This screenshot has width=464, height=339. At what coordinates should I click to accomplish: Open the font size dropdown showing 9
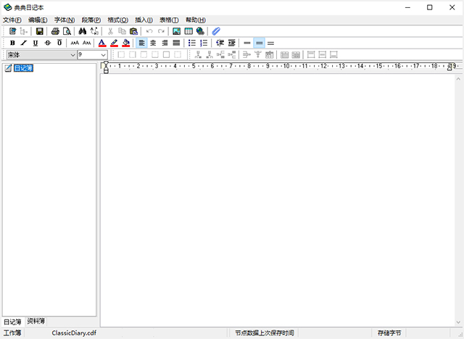pyautogui.click(x=103, y=54)
